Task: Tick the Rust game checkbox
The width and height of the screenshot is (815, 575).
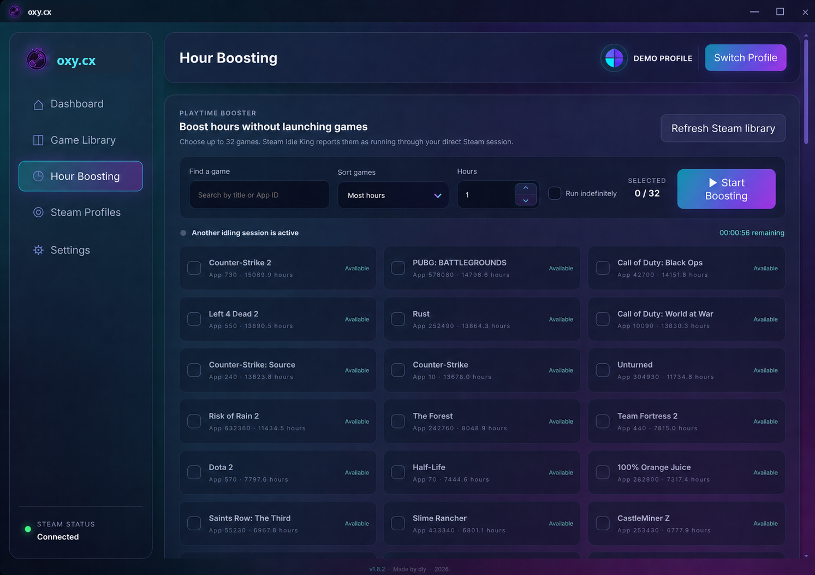Action: 398,319
